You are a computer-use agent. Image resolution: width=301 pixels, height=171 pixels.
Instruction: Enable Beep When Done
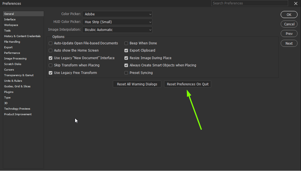[x=126, y=43]
